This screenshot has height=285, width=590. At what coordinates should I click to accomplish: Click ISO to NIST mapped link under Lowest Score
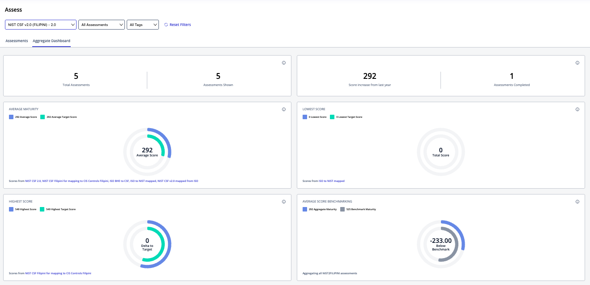(x=332, y=181)
